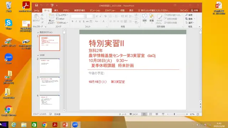Open Shape Outline (図形の枠線) dropdown
This screenshot has width=228, height=128.
[x=171, y=19]
